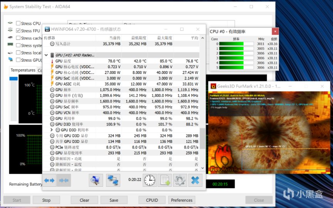Image resolution: width=333 pixels, height=208 pixels.
Task: Click clock icon beside GPU 利用率
Action: 52,118
